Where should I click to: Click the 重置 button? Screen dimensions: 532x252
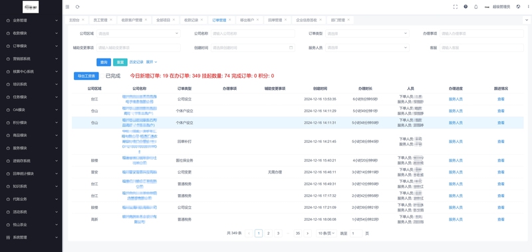(120, 63)
